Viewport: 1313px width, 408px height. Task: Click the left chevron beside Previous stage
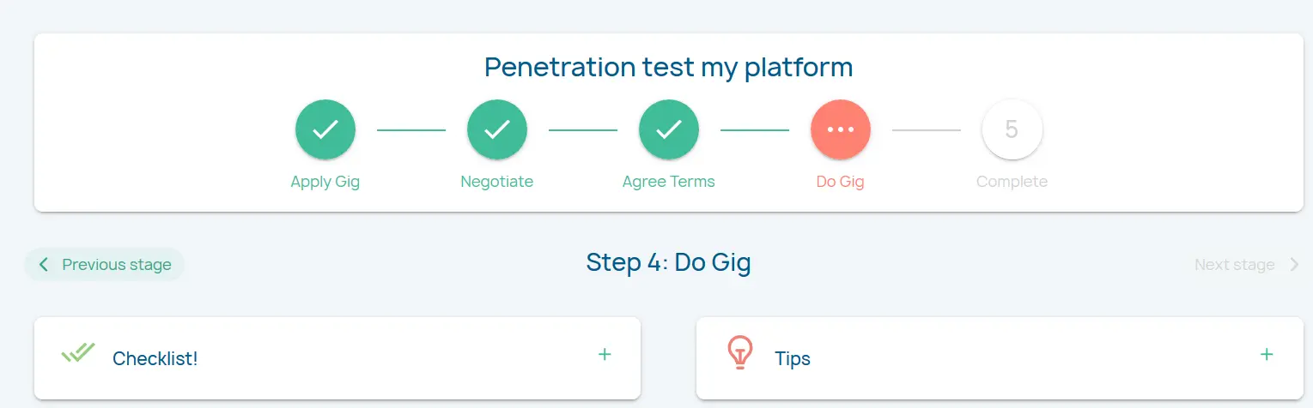pyautogui.click(x=44, y=265)
